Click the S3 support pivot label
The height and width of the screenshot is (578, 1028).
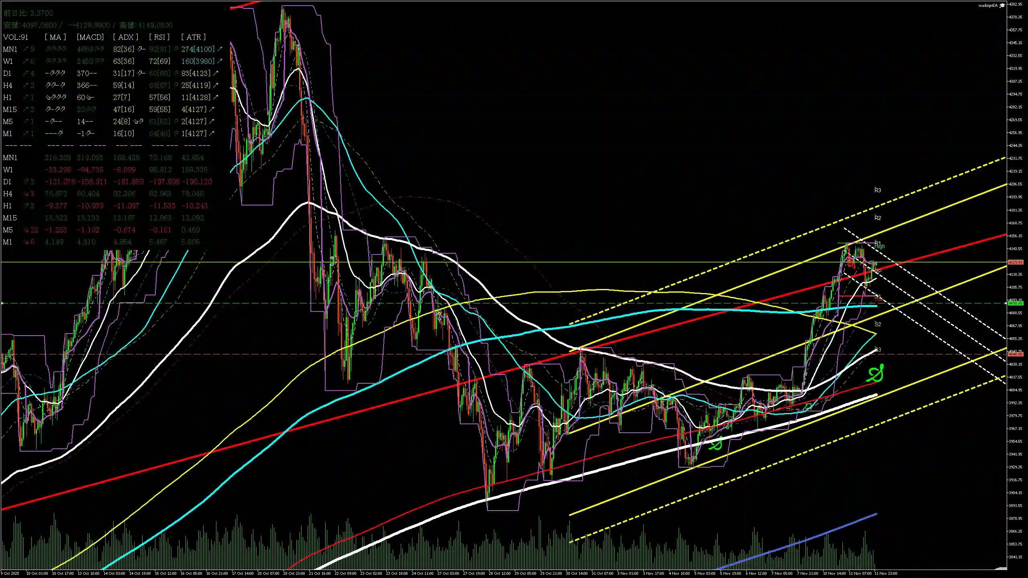(x=877, y=350)
